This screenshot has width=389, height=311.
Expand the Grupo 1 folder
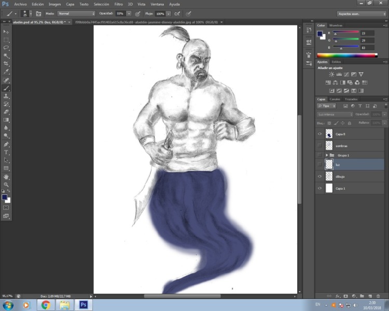327,155
